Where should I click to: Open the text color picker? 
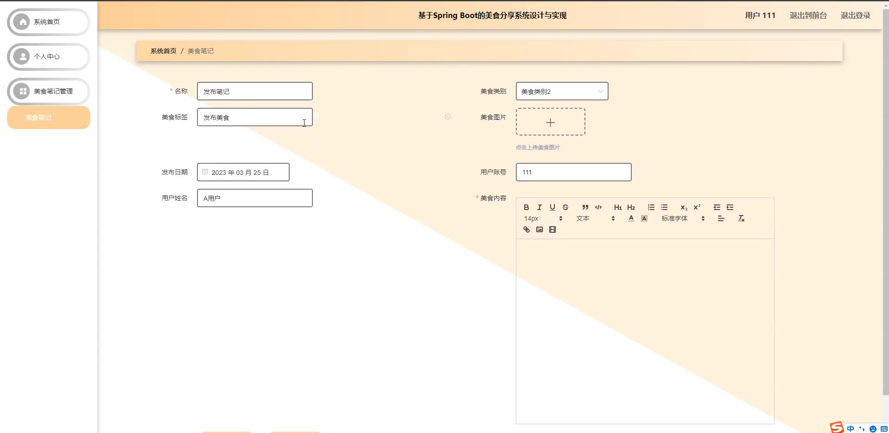click(631, 218)
